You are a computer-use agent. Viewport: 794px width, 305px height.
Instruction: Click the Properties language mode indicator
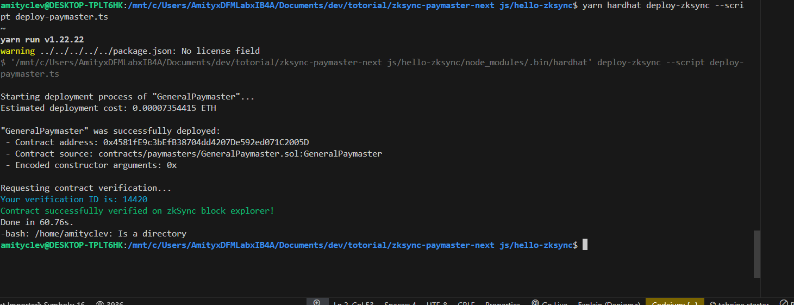(x=503, y=303)
